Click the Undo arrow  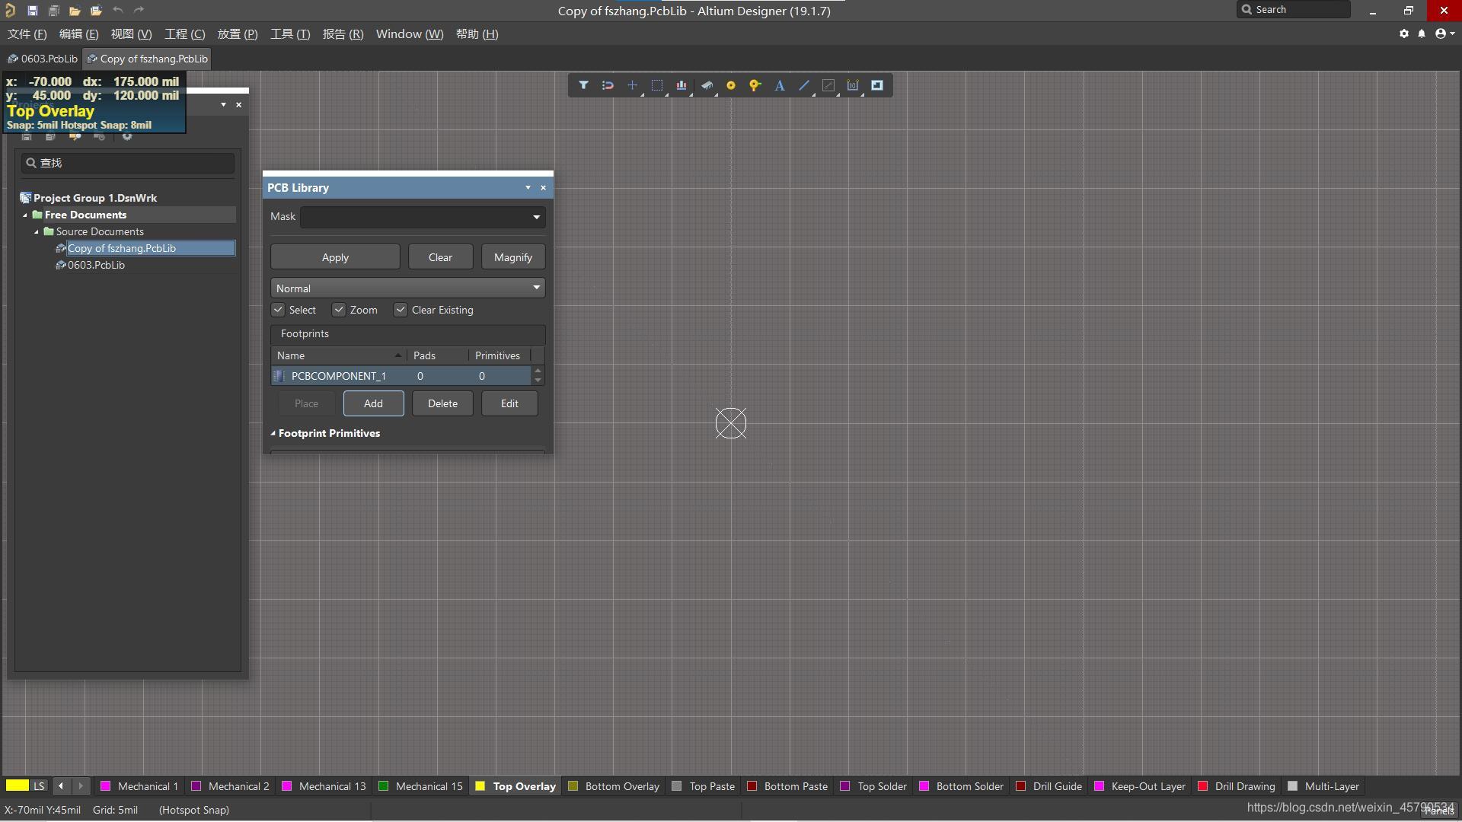[x=118, y=11]
